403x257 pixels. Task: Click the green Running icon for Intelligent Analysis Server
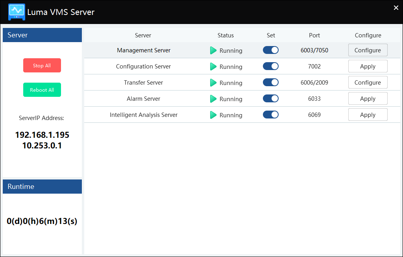click(x=213, y=115)
